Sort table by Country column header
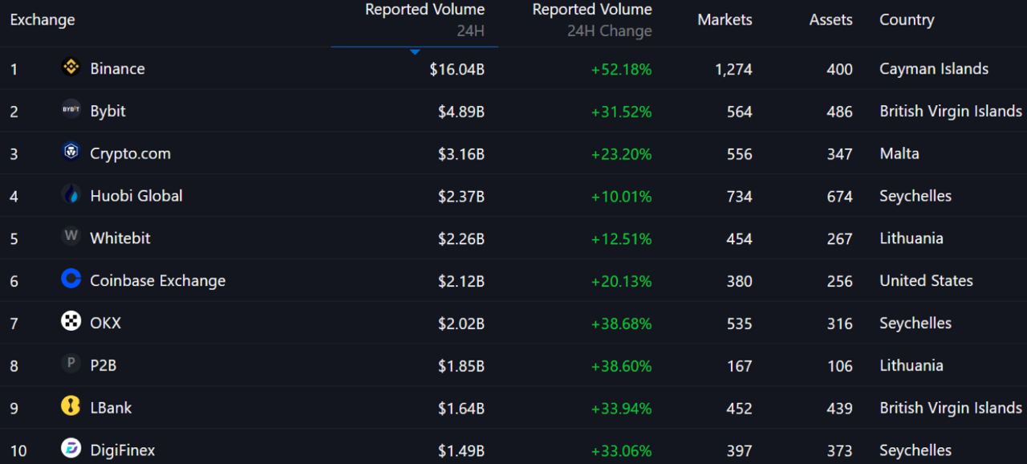The image size is (1027, 464). [x=907, y=20]
